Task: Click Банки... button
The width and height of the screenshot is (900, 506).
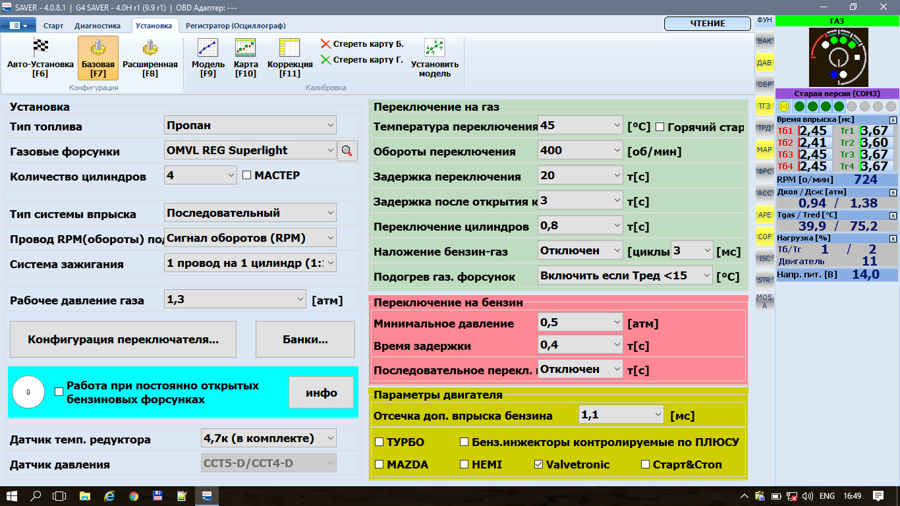Action: 305,340
